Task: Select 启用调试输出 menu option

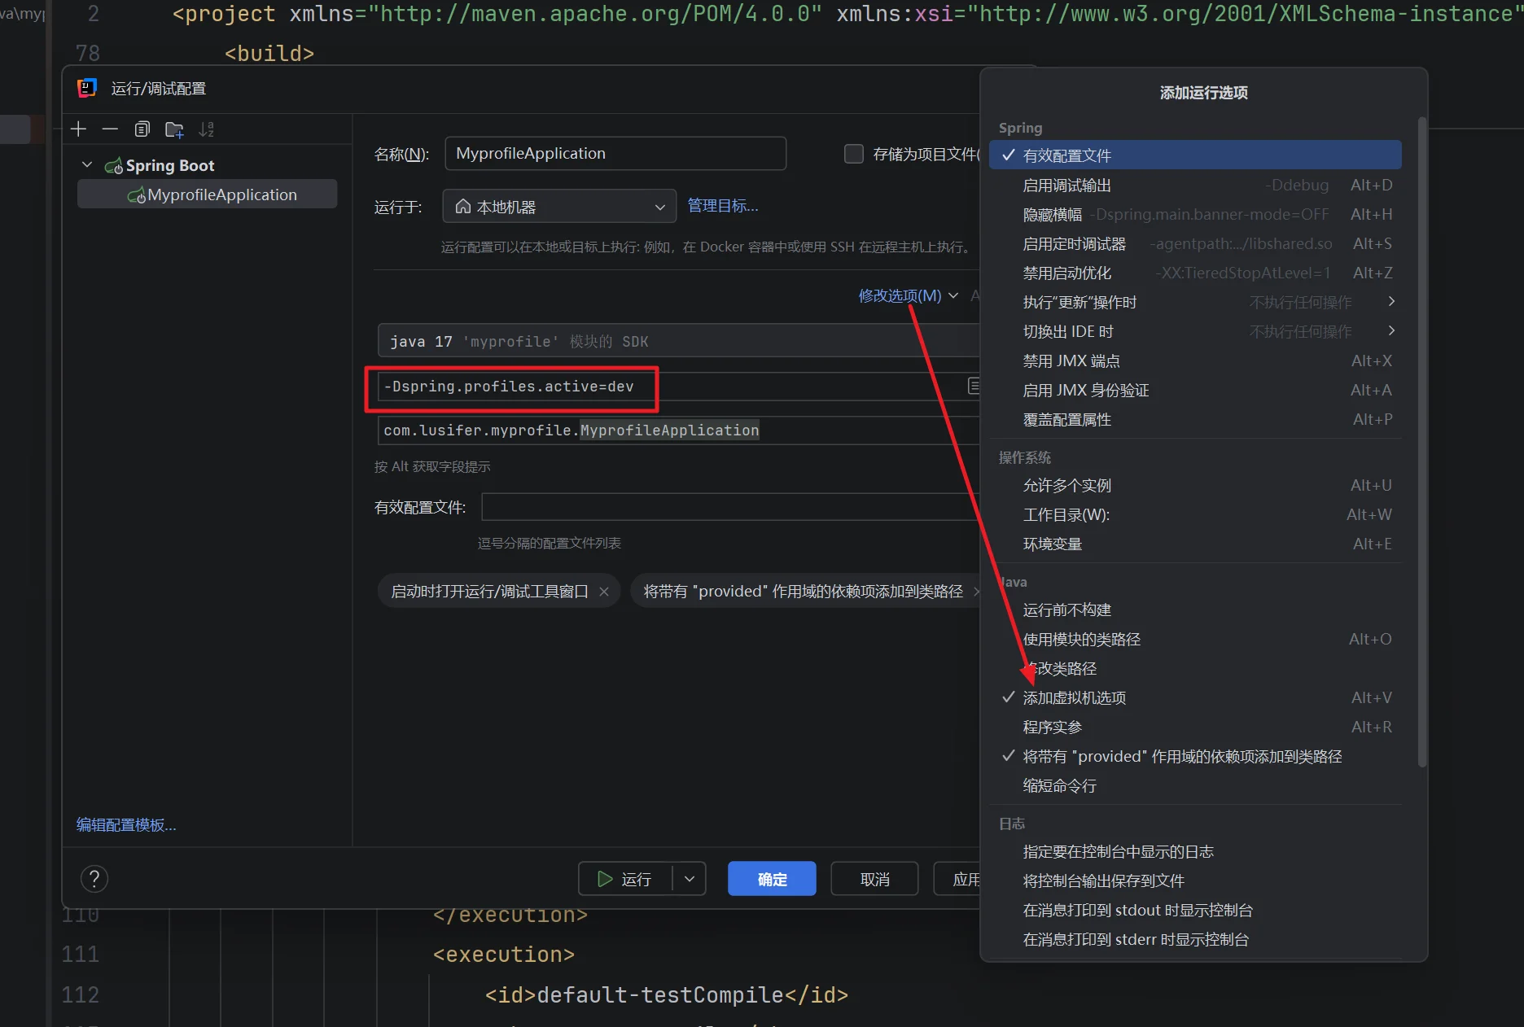Action: (1195, 185)
